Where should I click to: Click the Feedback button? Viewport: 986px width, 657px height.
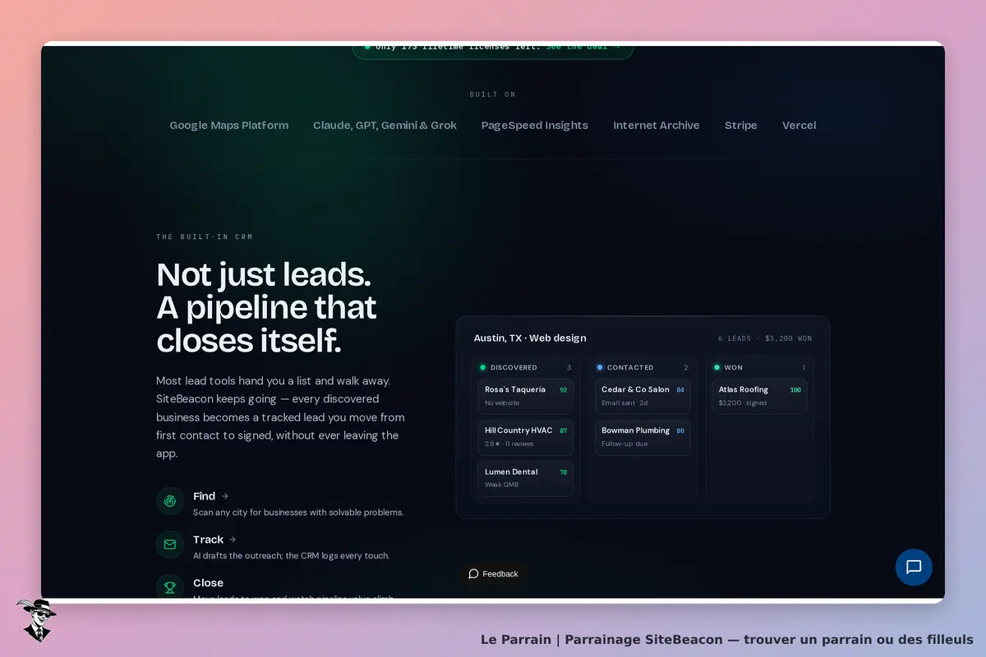(x=494, y=574)
